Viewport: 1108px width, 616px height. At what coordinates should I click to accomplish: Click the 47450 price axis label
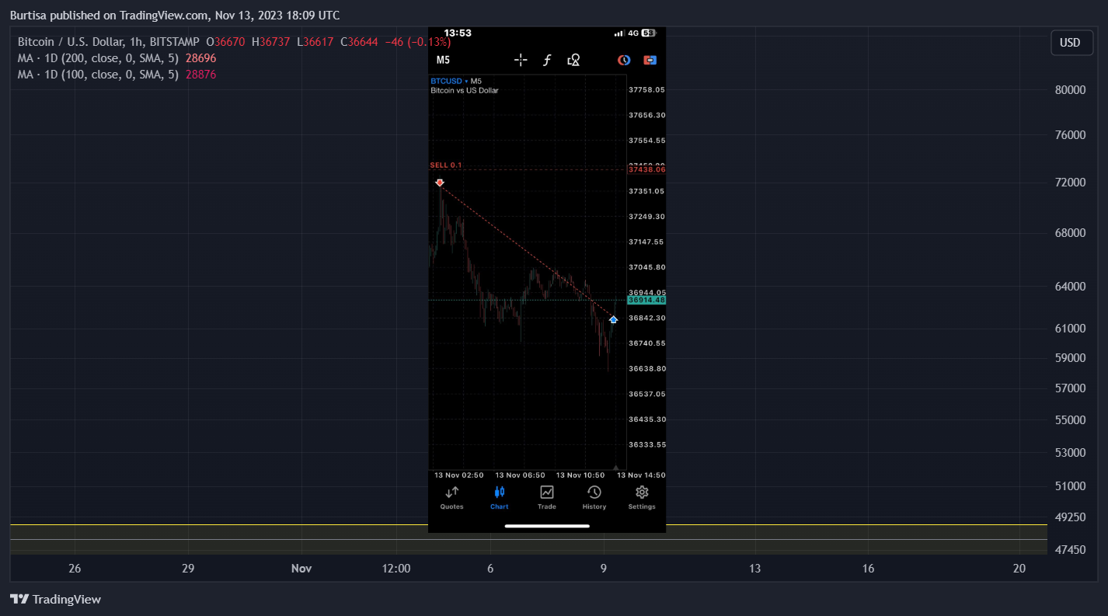click(x=1070, y=549)
